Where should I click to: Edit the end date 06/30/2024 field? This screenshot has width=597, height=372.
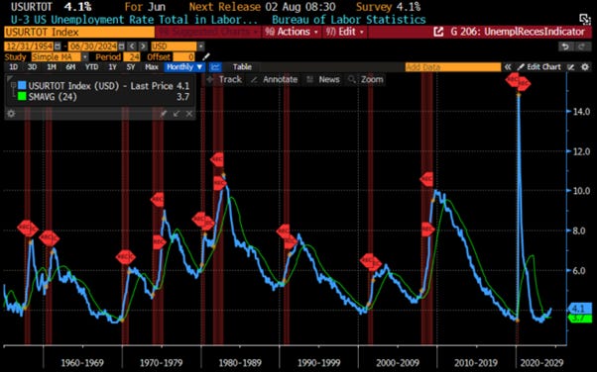tap(93, 46)
